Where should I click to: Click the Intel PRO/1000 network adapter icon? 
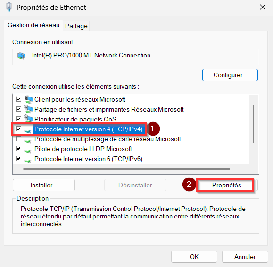click(21, 56)
